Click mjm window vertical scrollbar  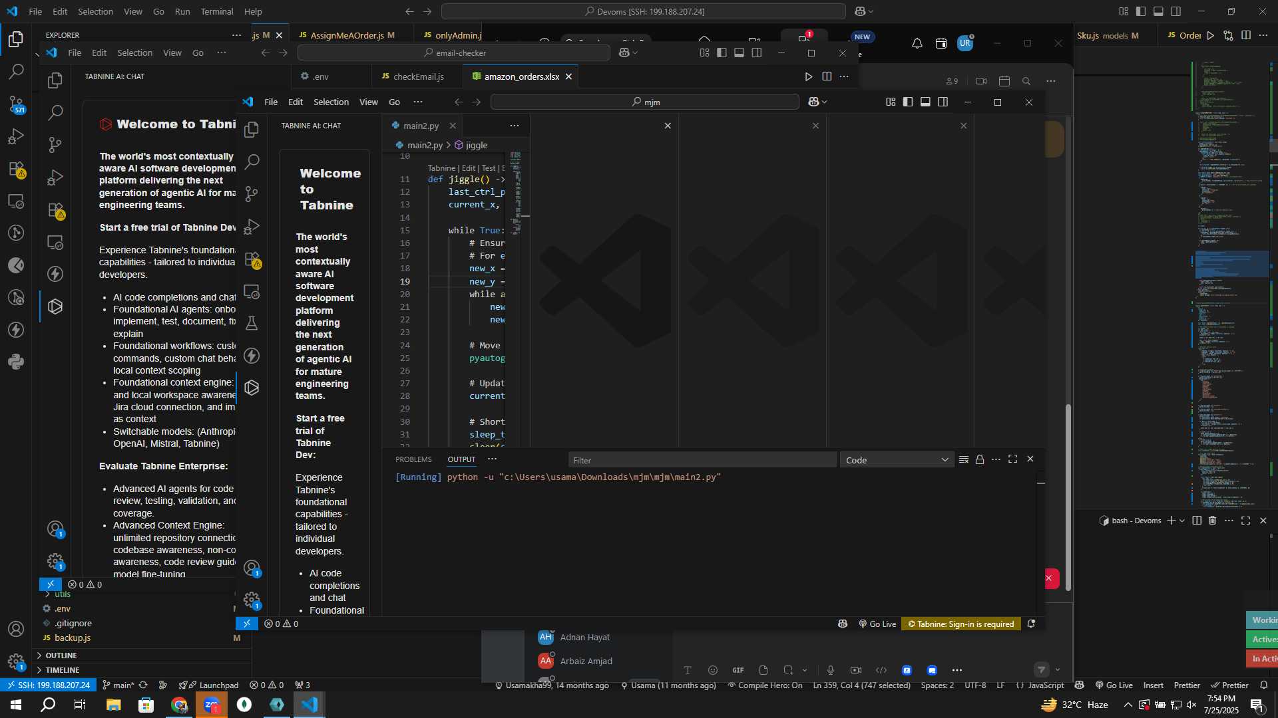1068,497
